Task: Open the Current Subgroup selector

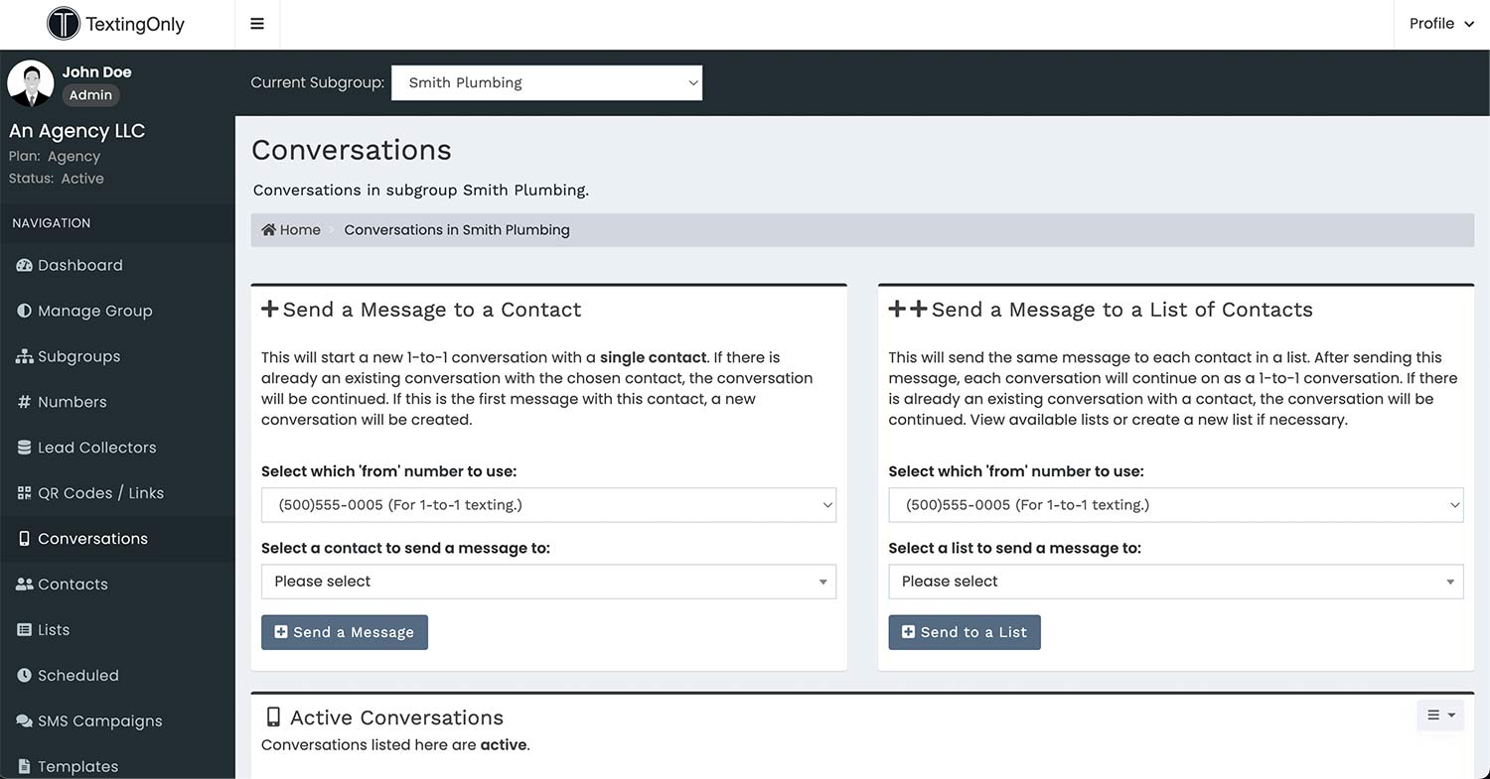Action: pyautogui.click(x=546, y=82)
